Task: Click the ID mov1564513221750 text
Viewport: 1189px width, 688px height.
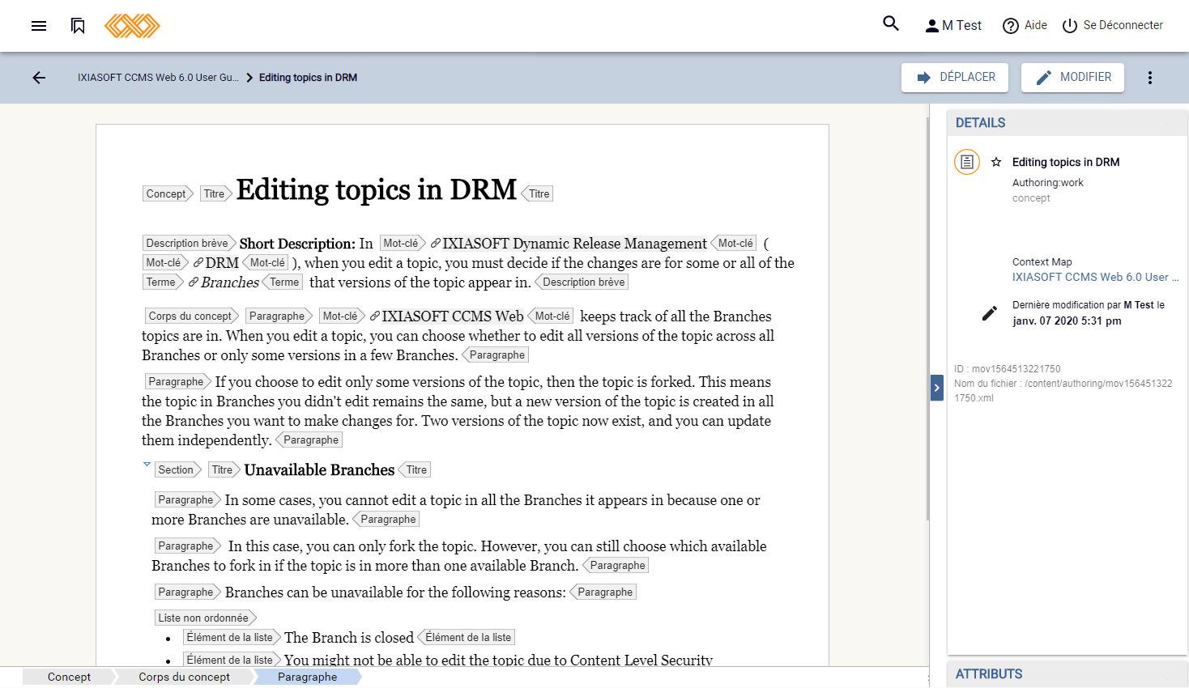Action: click(1007, 368)
